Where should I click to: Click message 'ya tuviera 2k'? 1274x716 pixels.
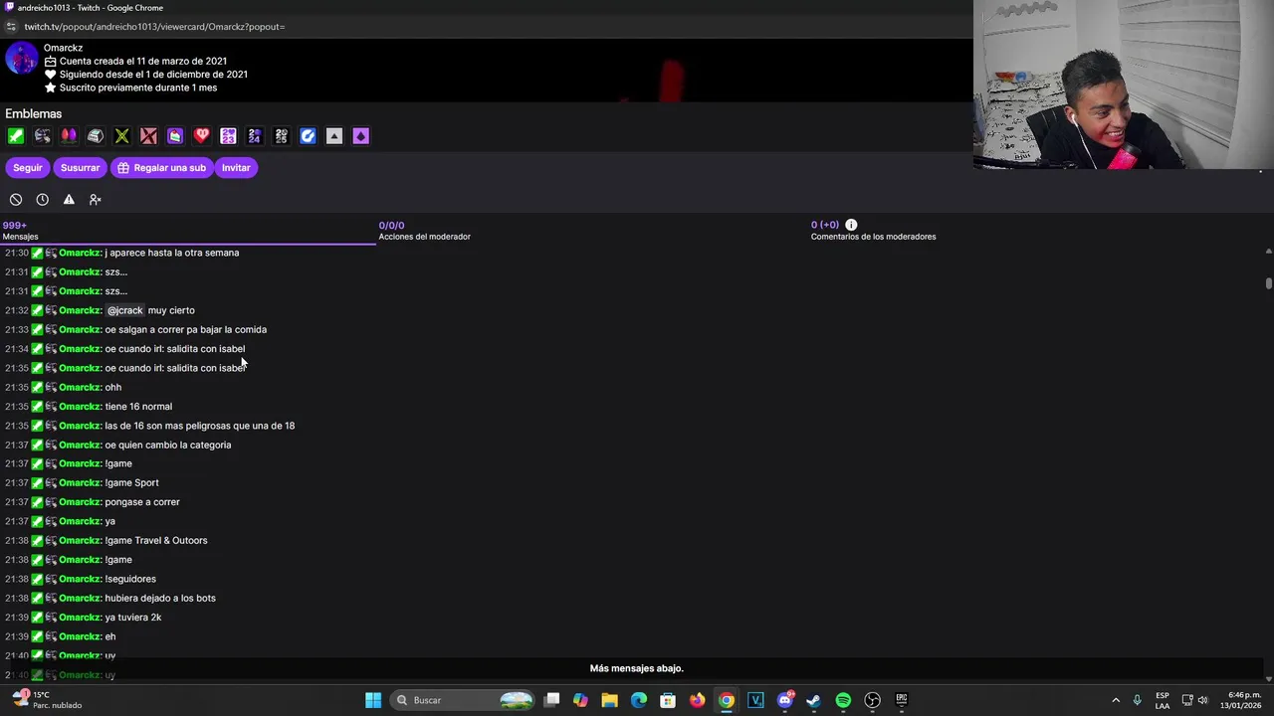click(132, 618)
